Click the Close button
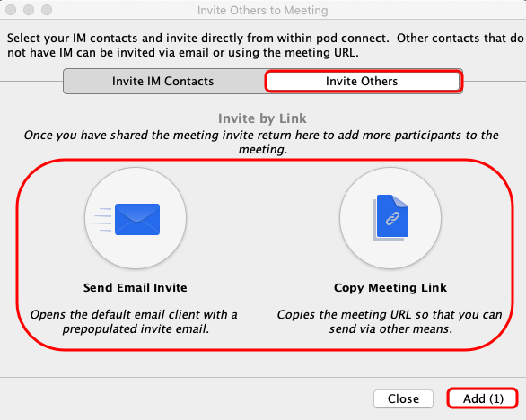526x420 pixels. pos(403,398)
